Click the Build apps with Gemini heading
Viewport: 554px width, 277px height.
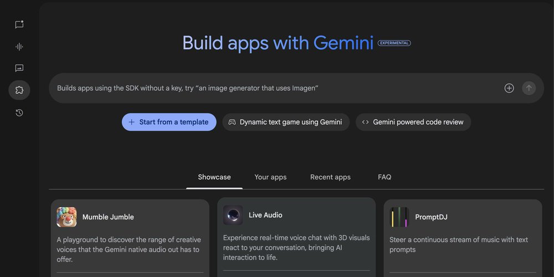[278, 43]
